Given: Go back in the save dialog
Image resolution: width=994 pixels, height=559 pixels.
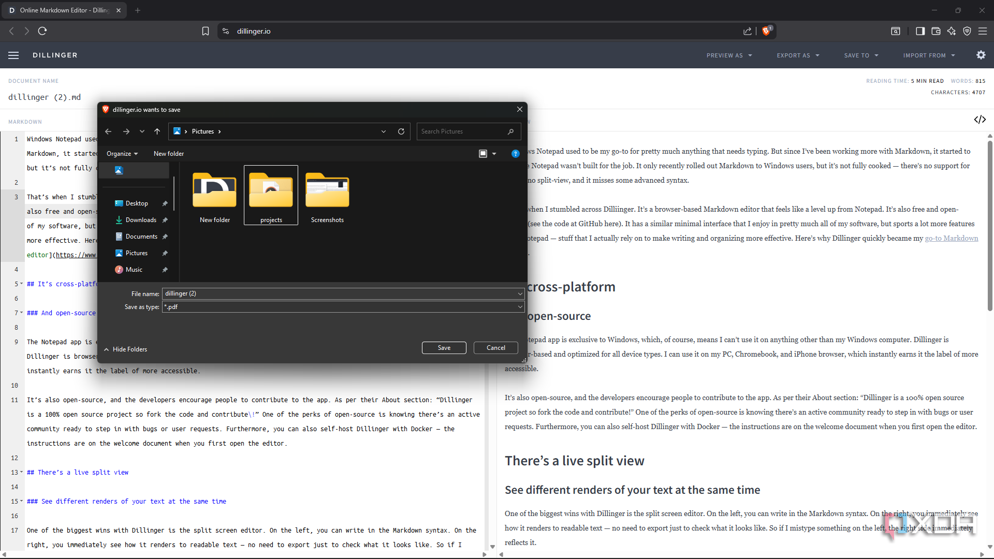Looking at the screenshot, I should click(x=108, y=131).
